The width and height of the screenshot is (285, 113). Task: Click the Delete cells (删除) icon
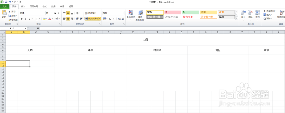click(x=251, y=13)
